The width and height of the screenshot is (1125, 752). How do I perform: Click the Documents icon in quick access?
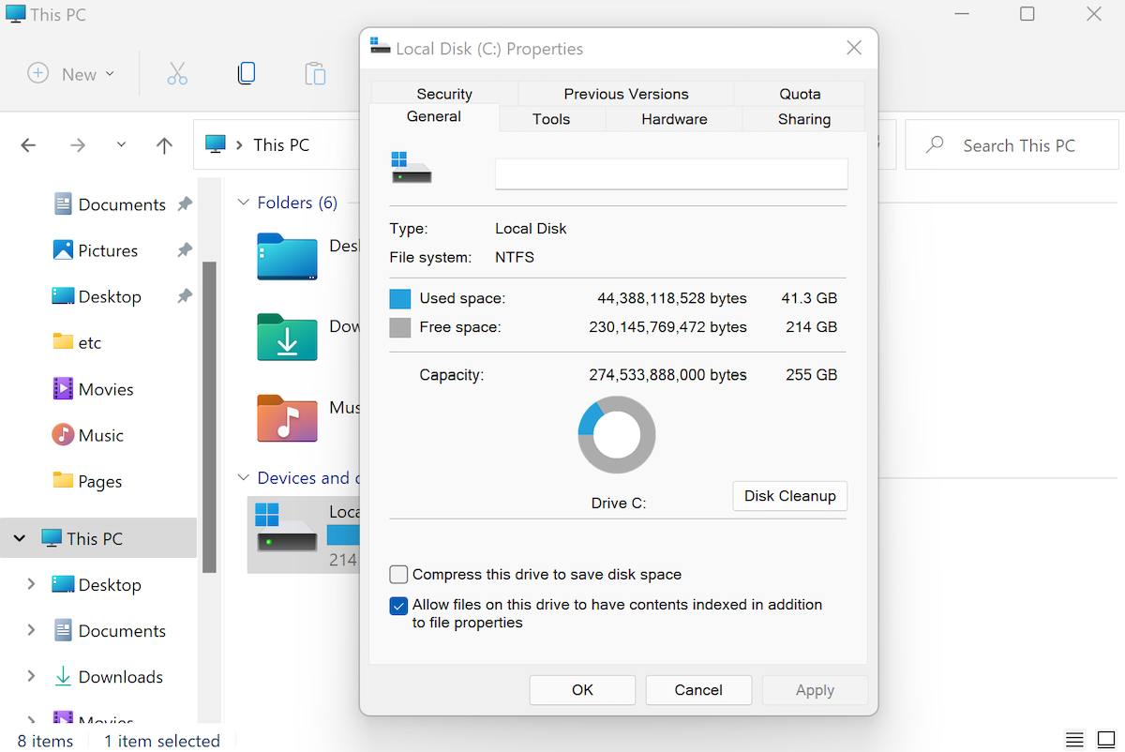(x=63, y=204)
